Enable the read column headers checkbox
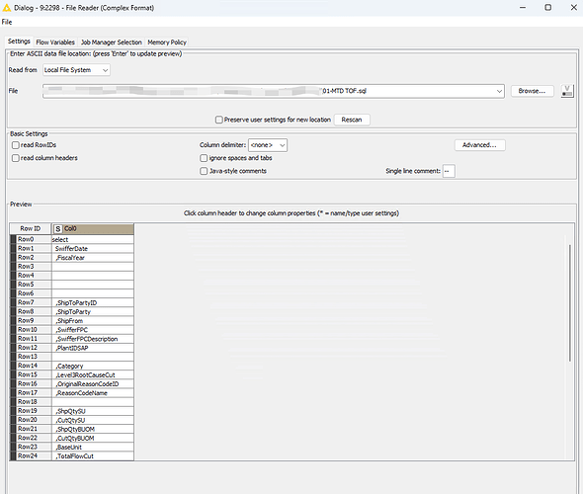 16,158
